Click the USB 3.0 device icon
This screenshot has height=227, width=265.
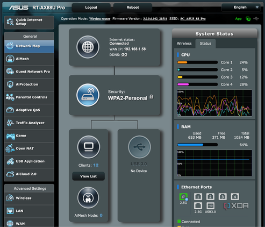coord(139,147)
